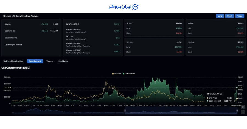Select the Open Interest tab
This screenshot has width=247, height=129.
point(35,61)
